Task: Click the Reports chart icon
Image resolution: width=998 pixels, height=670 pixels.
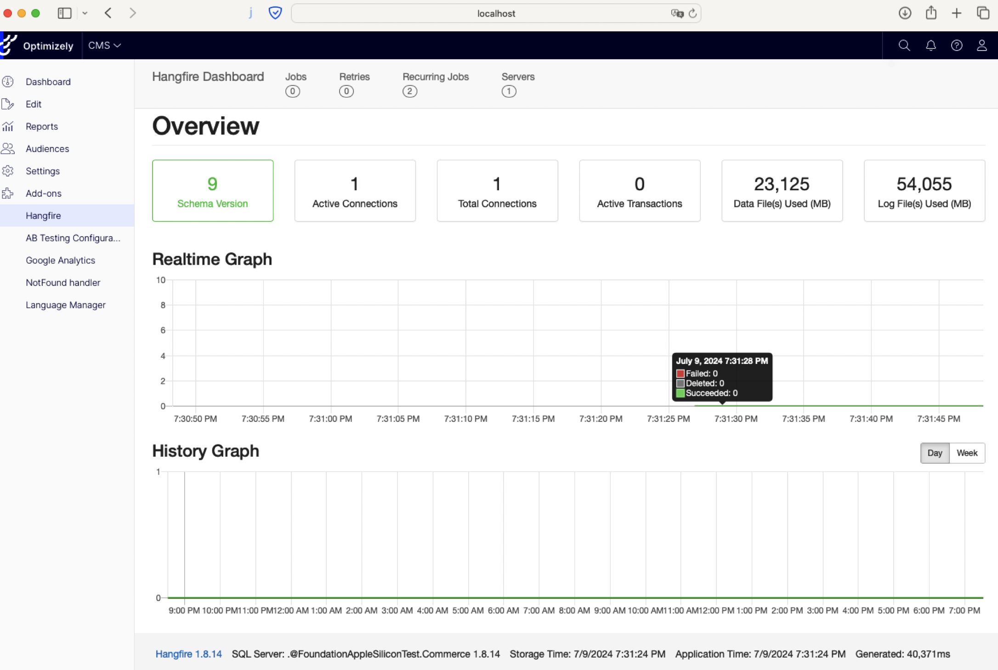Action: pos(8,126)
